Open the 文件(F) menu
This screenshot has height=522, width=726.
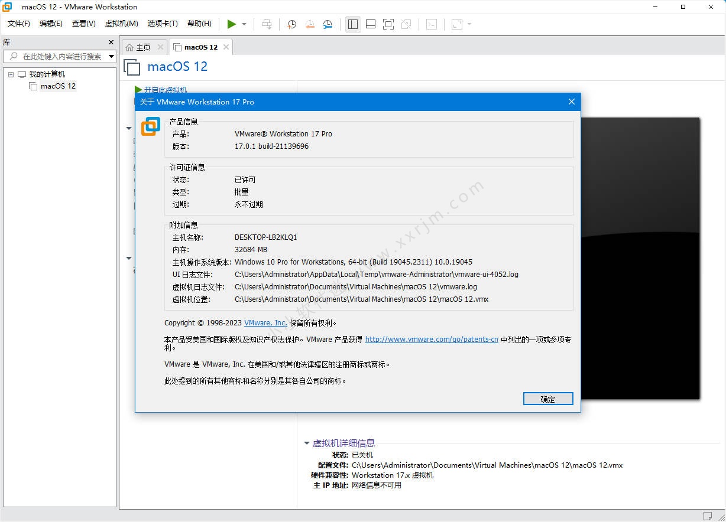coord(19,24)
